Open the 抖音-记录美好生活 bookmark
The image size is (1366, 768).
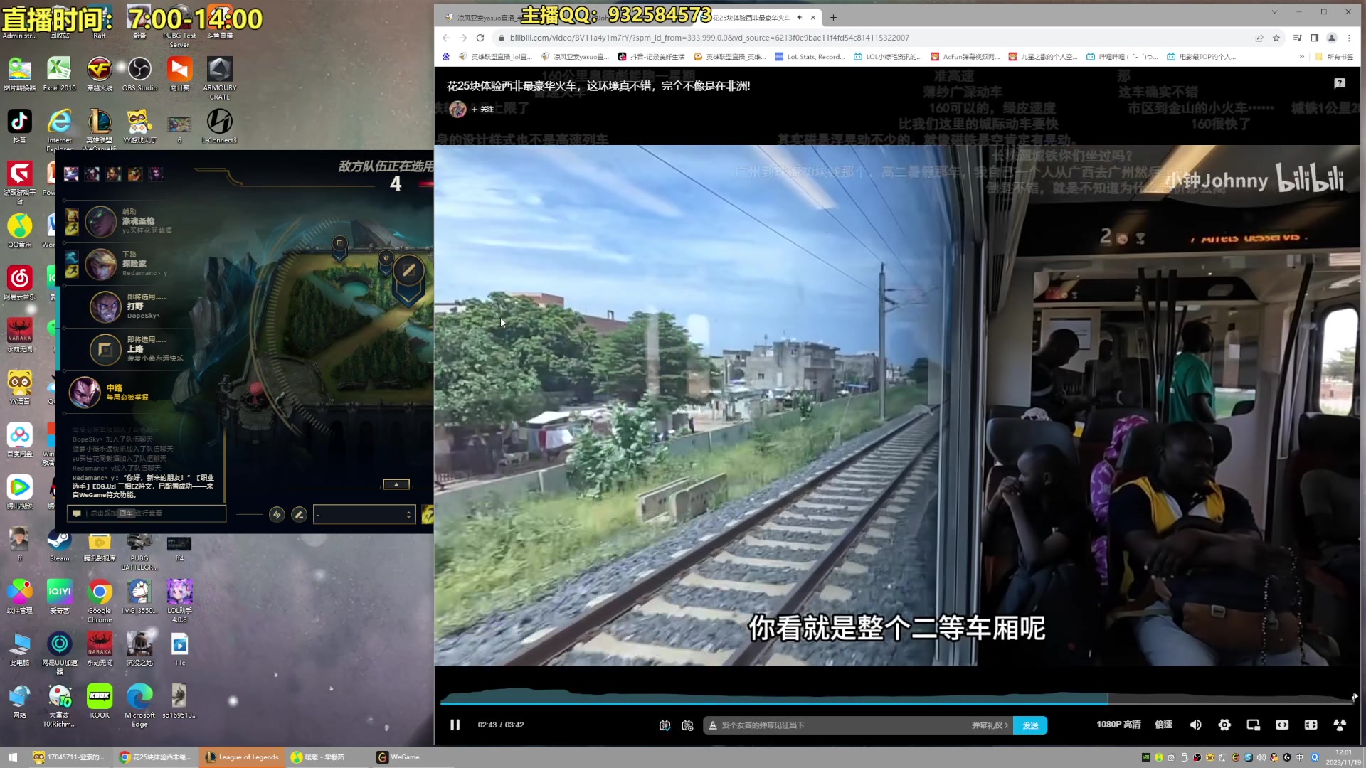pyautogui.click(x=651, y=57)
